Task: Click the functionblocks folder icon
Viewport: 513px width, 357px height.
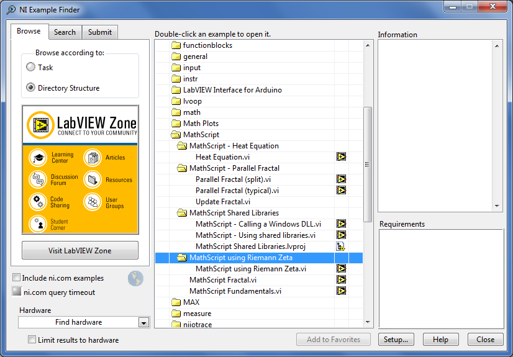Action: [x=176, y=45]
